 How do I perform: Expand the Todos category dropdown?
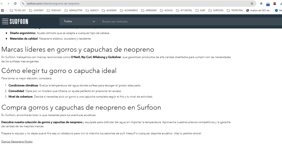pyautogui.click(x=79, y=21)
